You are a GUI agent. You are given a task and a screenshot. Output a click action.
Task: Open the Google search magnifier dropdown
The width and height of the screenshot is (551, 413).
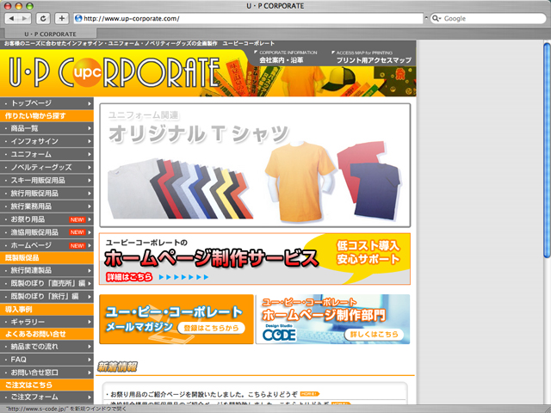point(436,18)
